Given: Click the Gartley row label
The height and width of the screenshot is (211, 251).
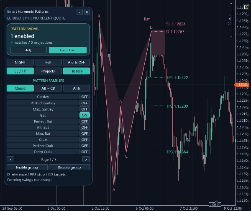Looking at the screenshot, I should tap(43, 97).
